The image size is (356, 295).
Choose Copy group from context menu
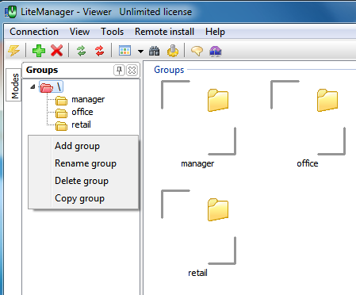83,198
